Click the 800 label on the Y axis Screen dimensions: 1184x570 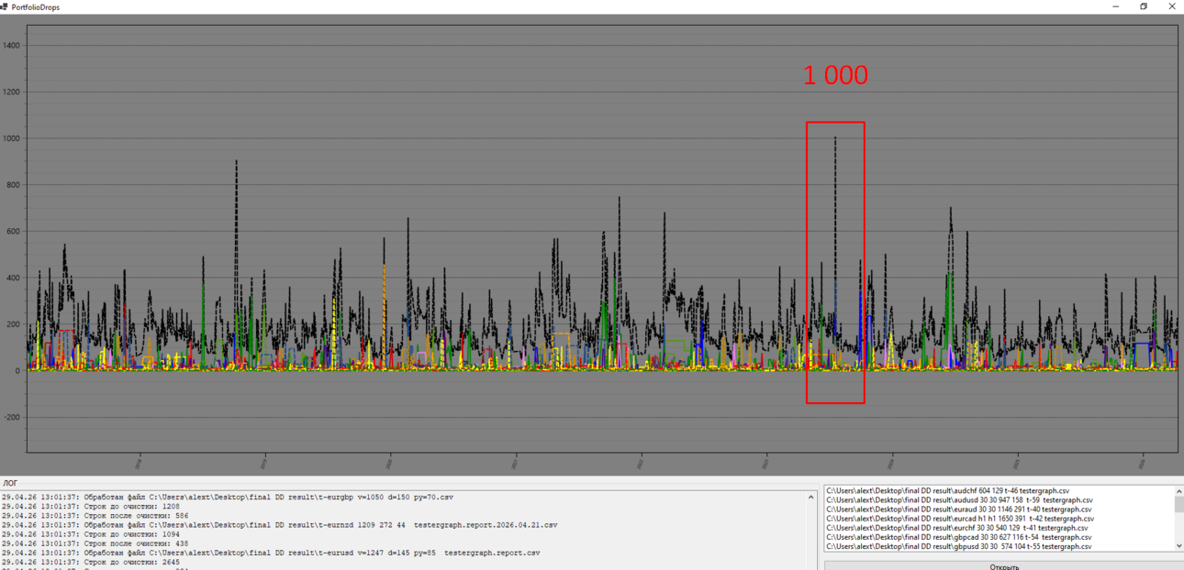point(14,185)
